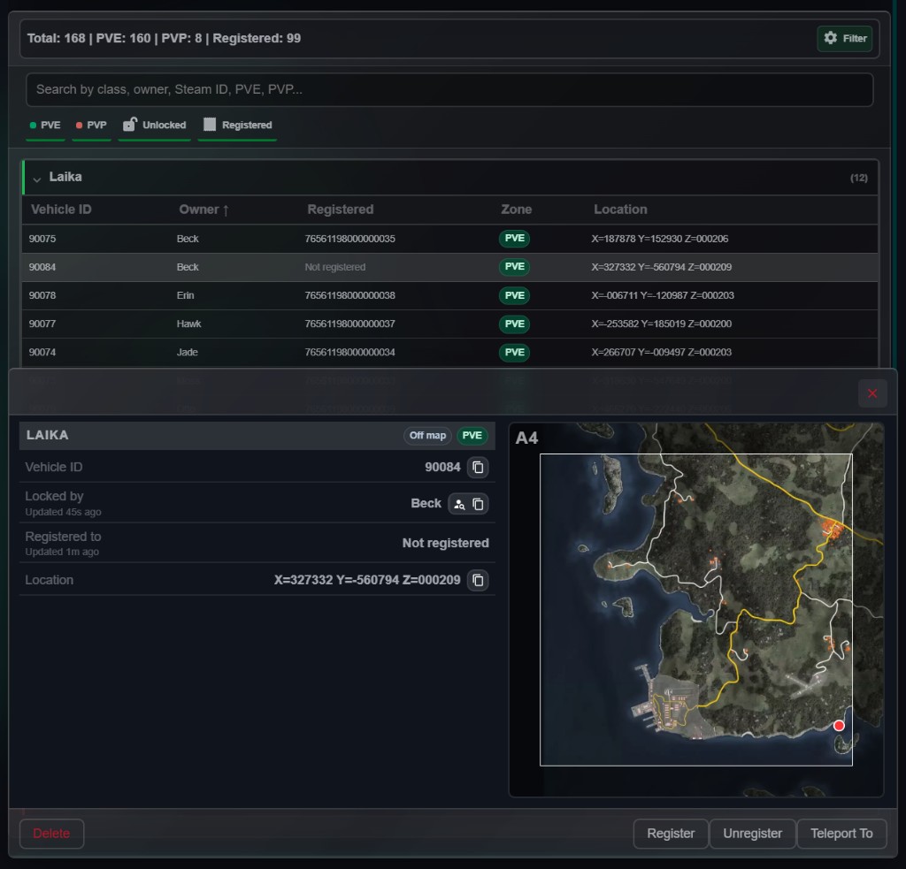Click the A4 sector label on the map
Image resolution: width=906 pixels, height=869 pixels.
[526, 438]
